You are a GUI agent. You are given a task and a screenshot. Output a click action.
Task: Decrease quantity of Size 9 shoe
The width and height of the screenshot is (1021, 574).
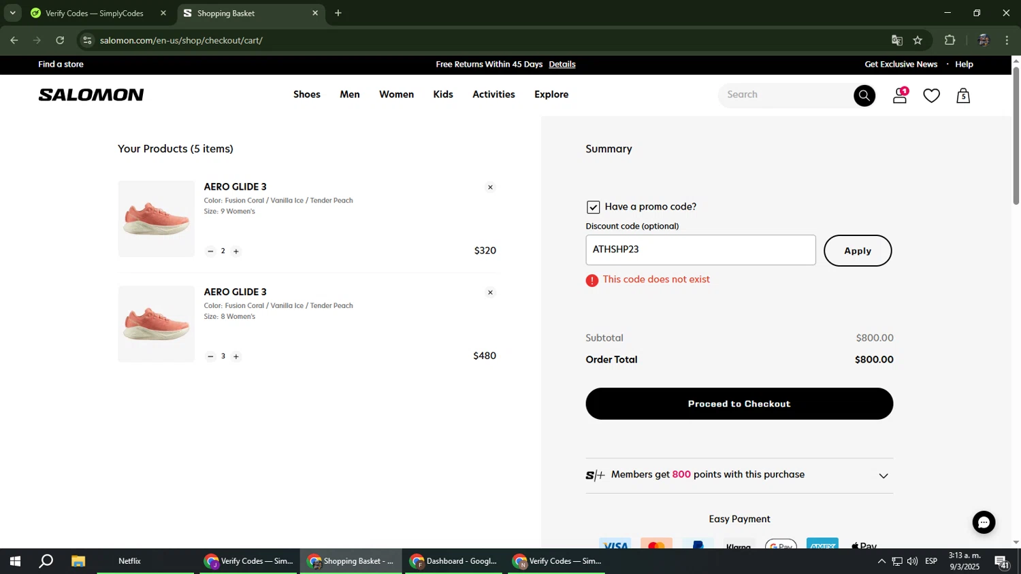point(210,252)
